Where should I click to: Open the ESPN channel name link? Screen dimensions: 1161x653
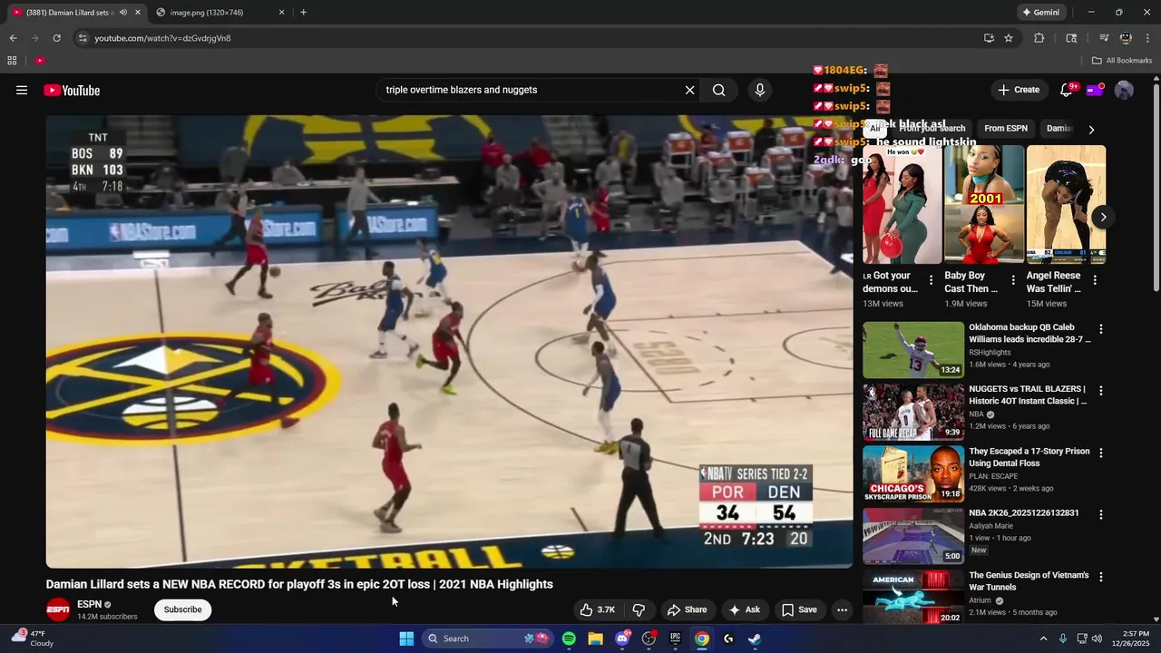coord(89,604)
